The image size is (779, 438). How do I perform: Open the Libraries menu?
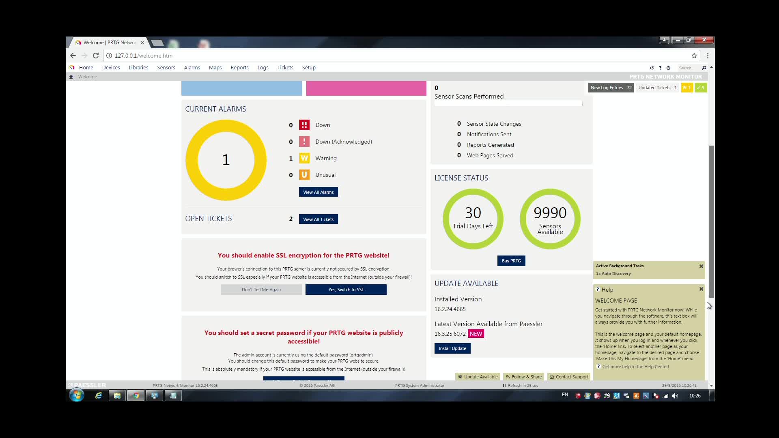[x=138, y=68]
